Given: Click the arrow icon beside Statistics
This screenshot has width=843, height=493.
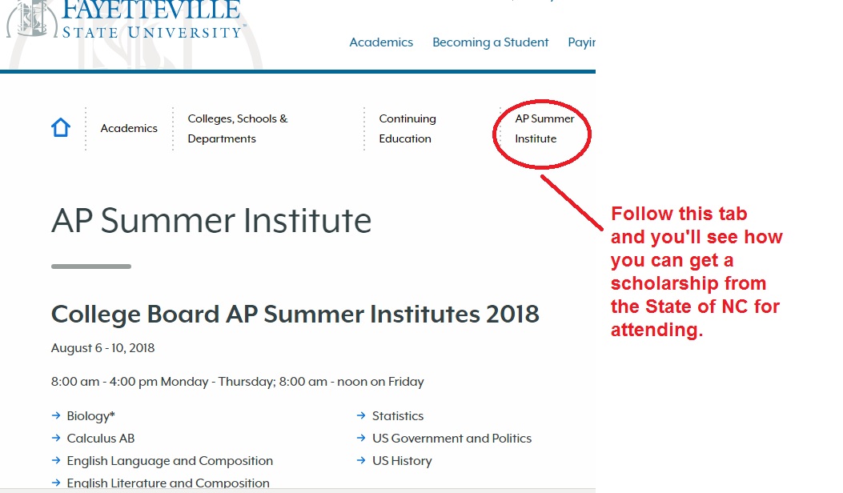Looking at the screenshot, I should [x=361, y=415].
